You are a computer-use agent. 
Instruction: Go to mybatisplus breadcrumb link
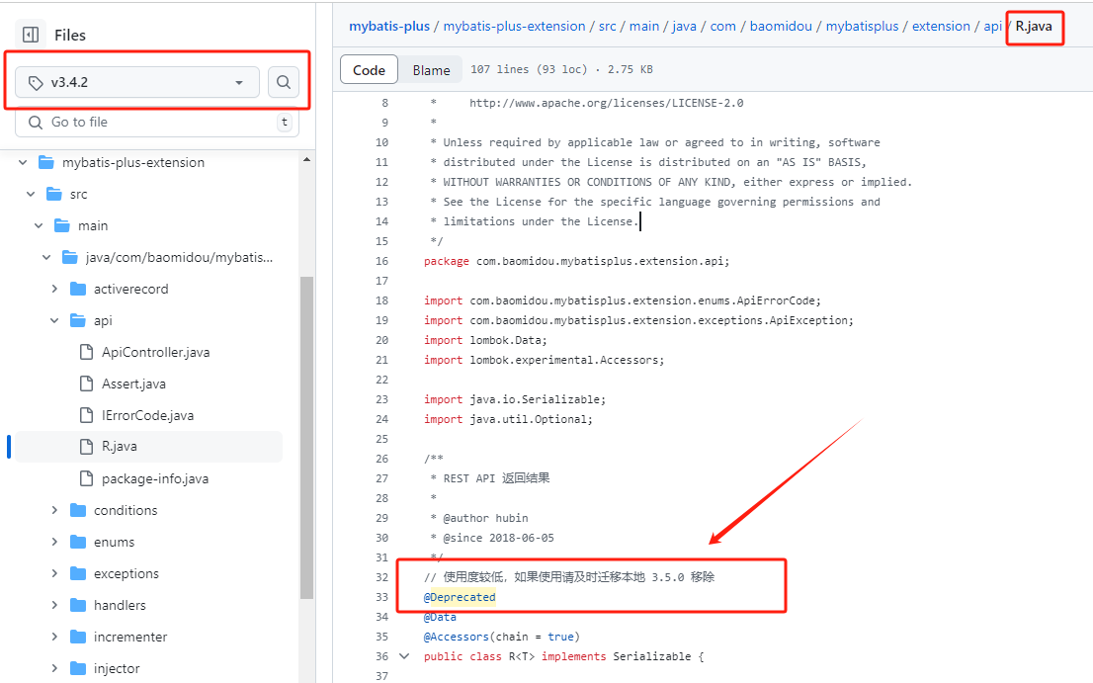pyautogui.click(x=863, y=26)
